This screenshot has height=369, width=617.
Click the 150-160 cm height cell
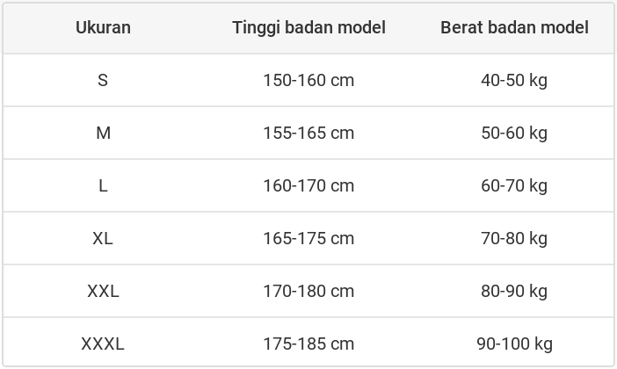[308, 80]
